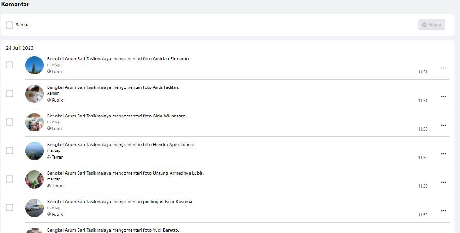Image resolution: width=460 pixels, height=233 pixels.
Task: Mark the checkbox for Aldo Wiliantoro comment
Action: tap(10, 122)
